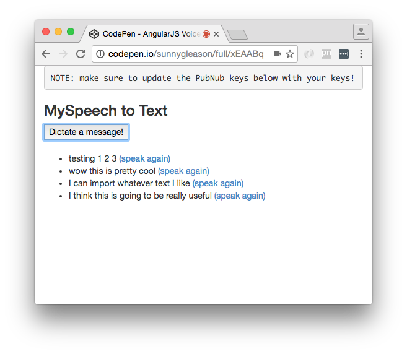This screenshot has width=407, height=354.
Task: Open the dark dotted extension icon
Action: tap(344, 54)
